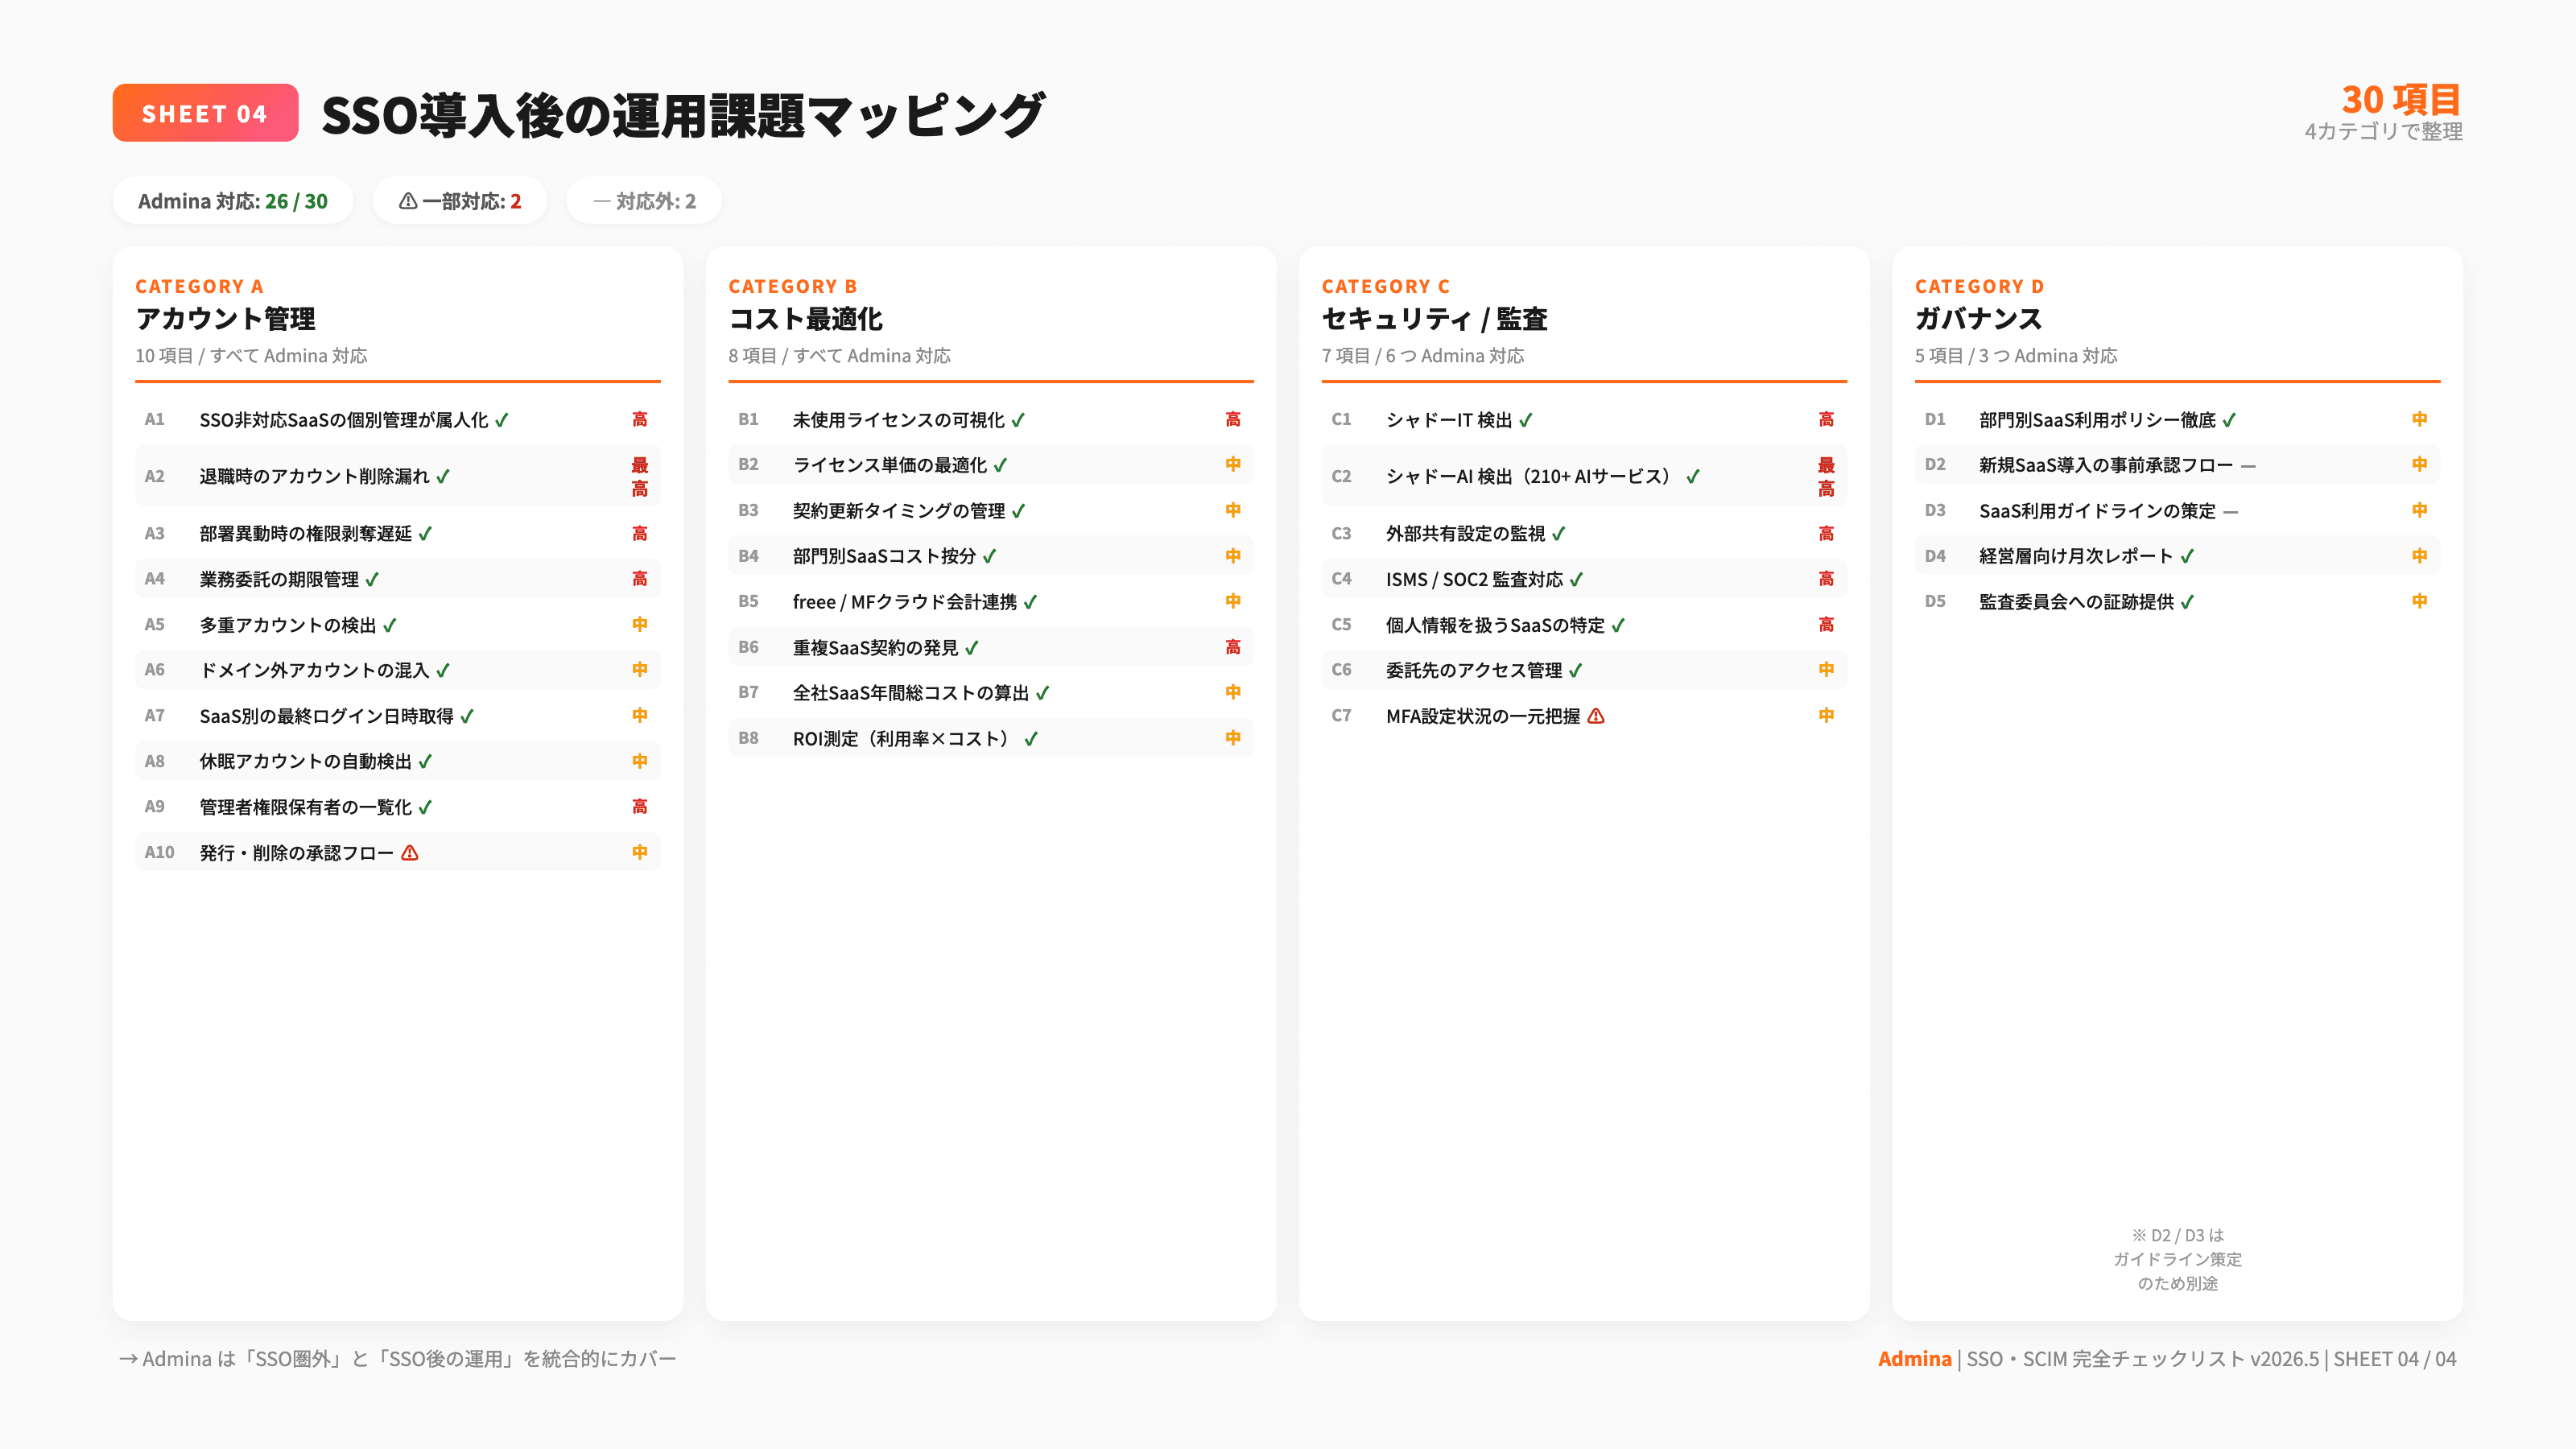Click the orange Admina footer brand name
This screenshot has height=1449, width=2576.
pos(1914,1359)
